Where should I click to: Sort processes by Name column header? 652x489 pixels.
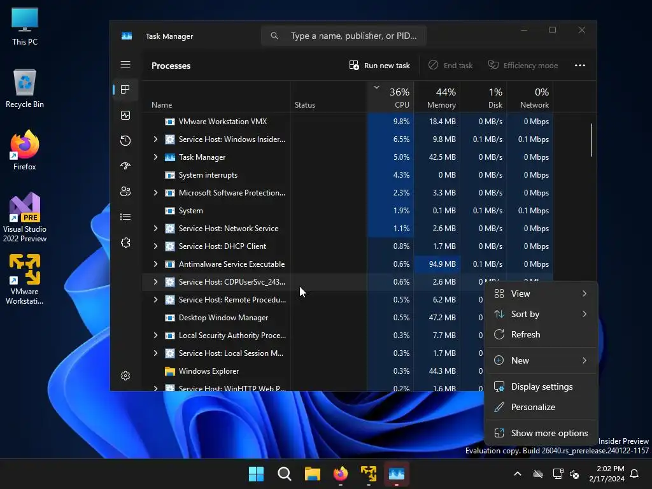pyautogui.click(x=216, y=97)
